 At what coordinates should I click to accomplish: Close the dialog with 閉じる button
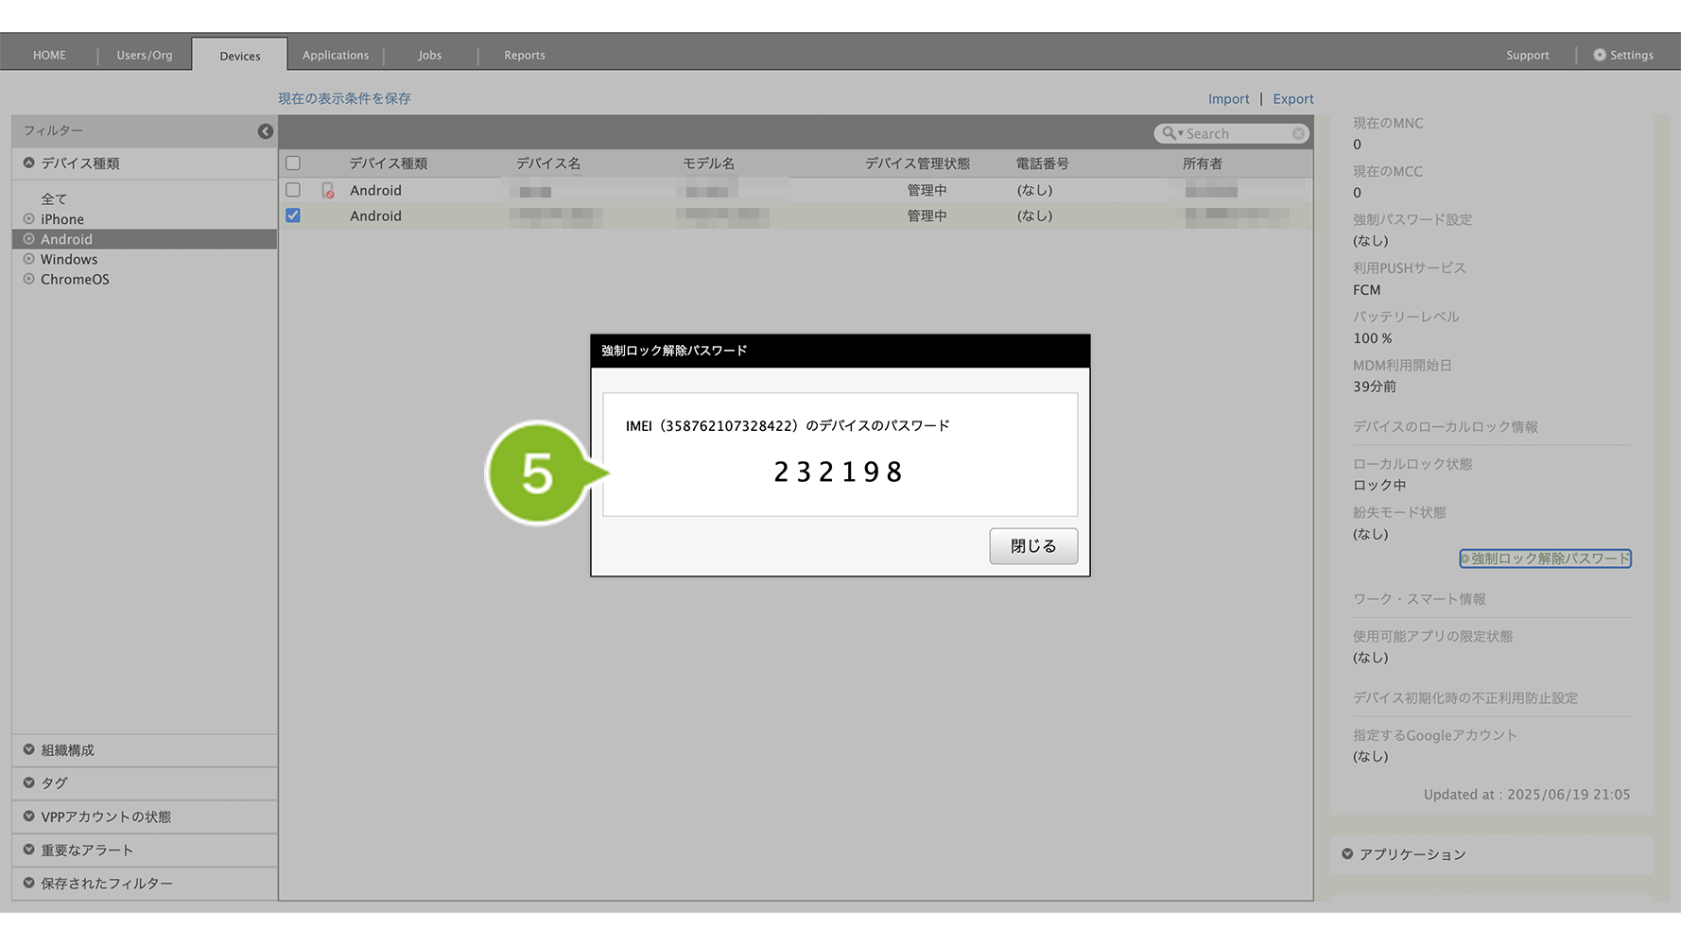1032,546
